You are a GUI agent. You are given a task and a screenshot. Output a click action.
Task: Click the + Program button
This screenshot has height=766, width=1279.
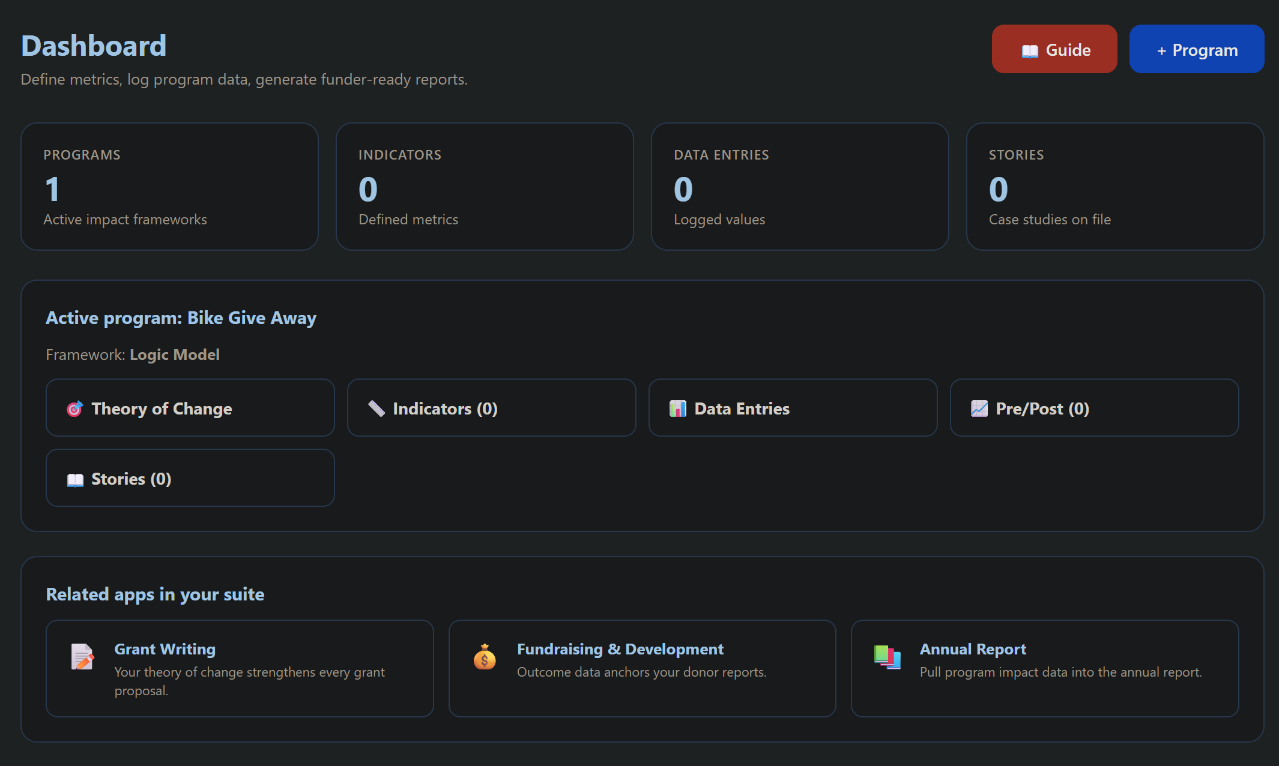click(x=1197, y=49)
